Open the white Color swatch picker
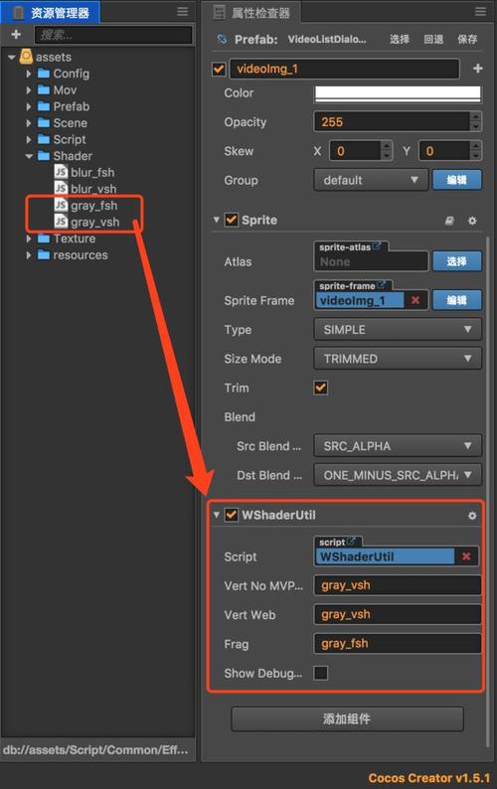 [398, 93]
